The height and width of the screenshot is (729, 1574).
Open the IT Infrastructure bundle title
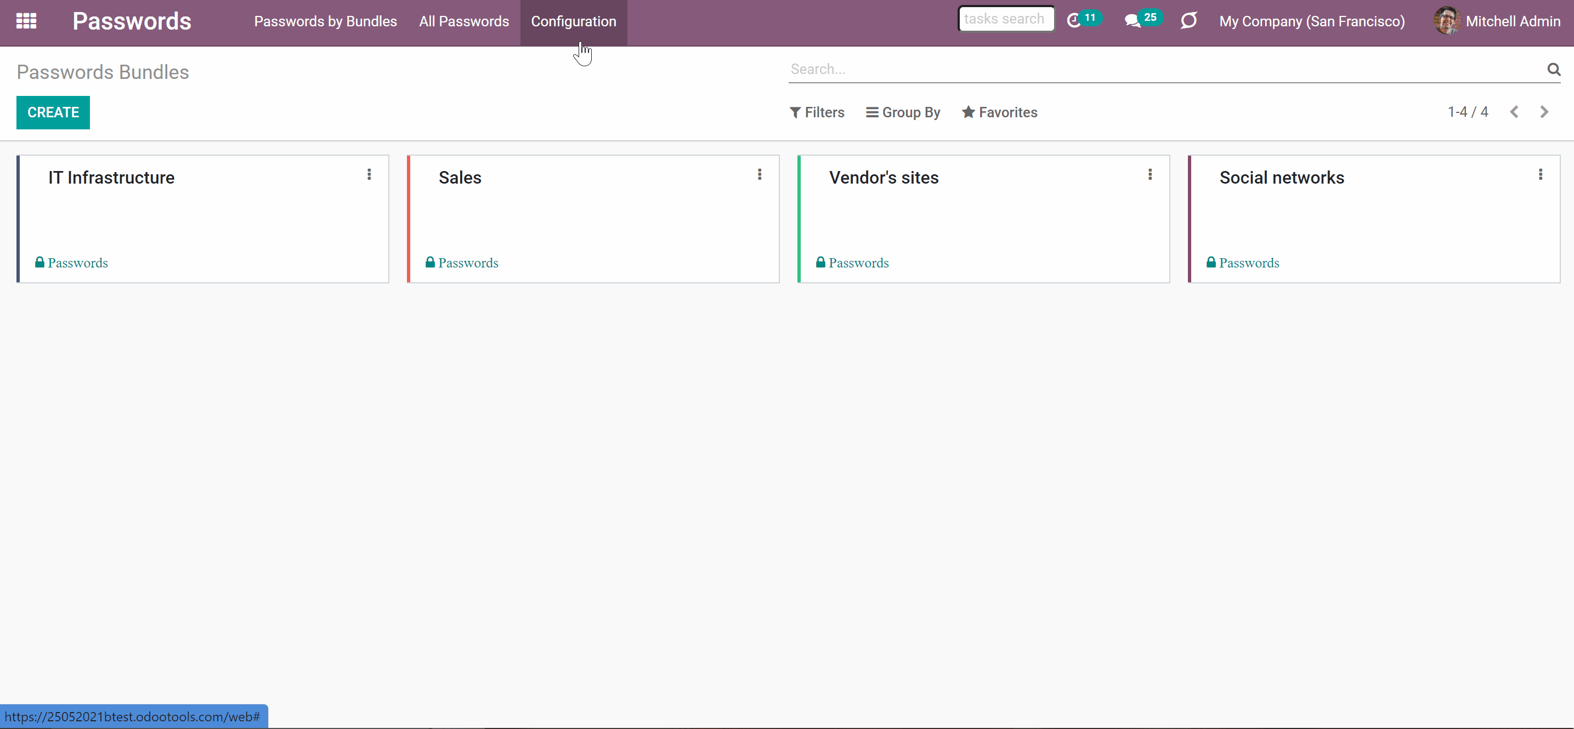pyautogui.click(x=111, y=178)
